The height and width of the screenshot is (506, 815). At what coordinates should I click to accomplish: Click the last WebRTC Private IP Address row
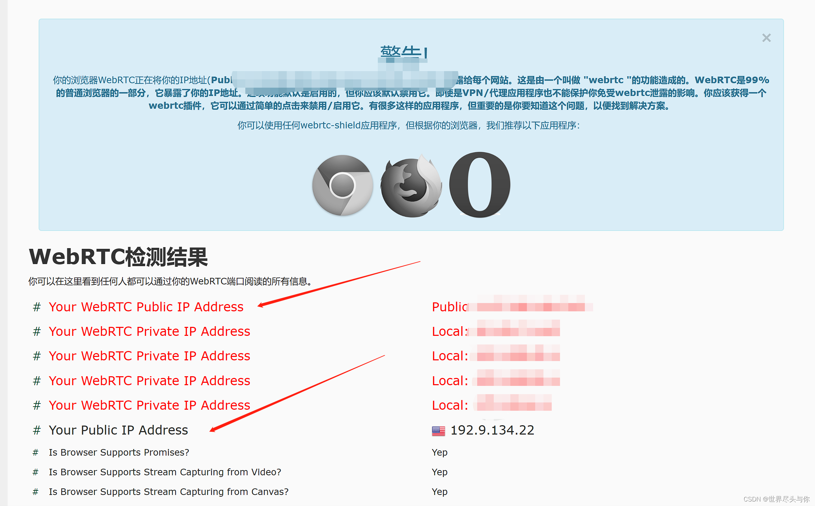point(149,405)
